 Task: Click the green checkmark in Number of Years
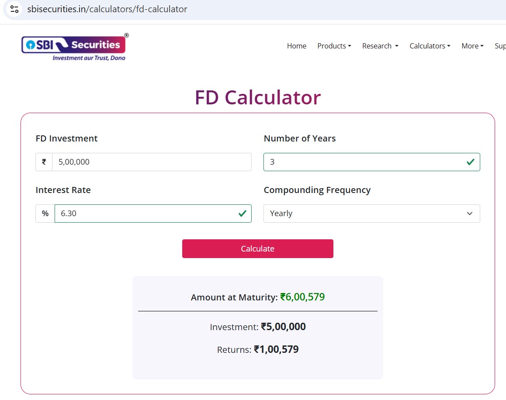pyautogui.click(x=470, y=162)
